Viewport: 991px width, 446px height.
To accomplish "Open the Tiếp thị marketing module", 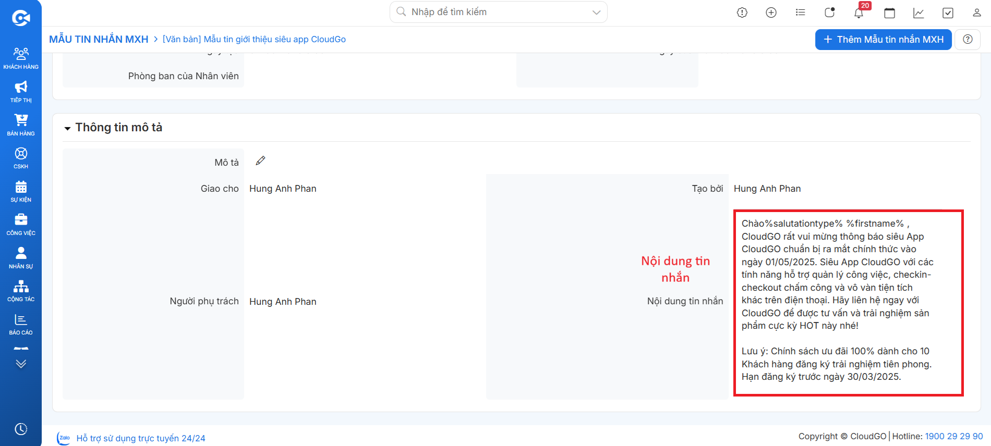I will (x=21, y=91).
